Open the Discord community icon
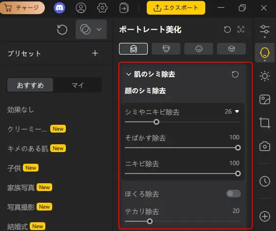Viewport: 276px width, 231px height. coord(59,8)
